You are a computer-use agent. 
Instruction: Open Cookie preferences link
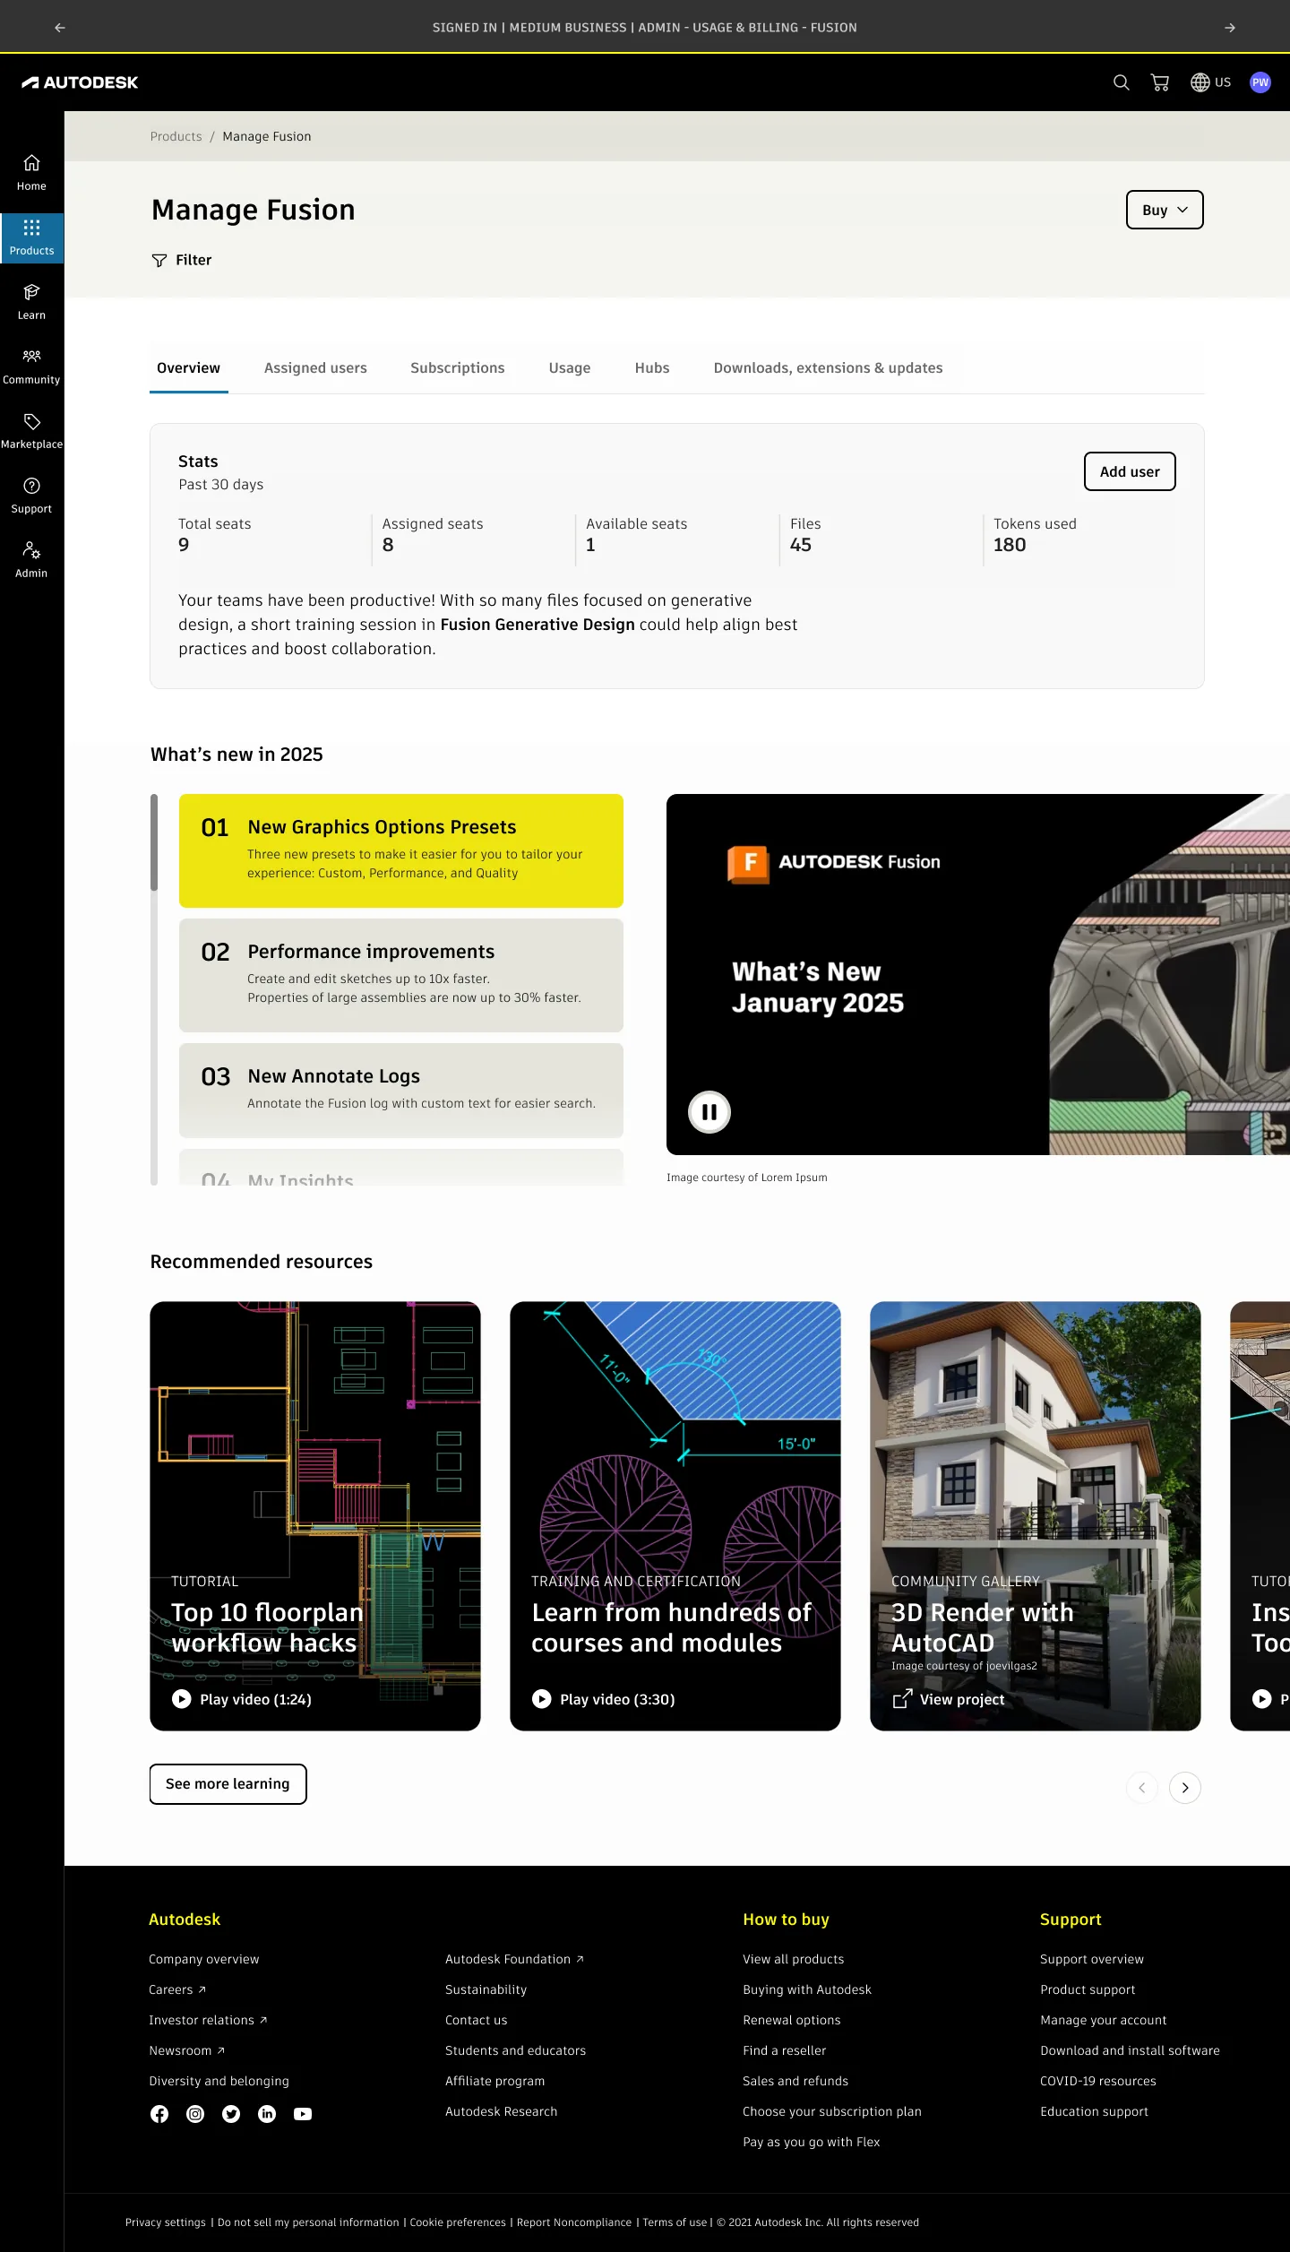point(458,2222)
